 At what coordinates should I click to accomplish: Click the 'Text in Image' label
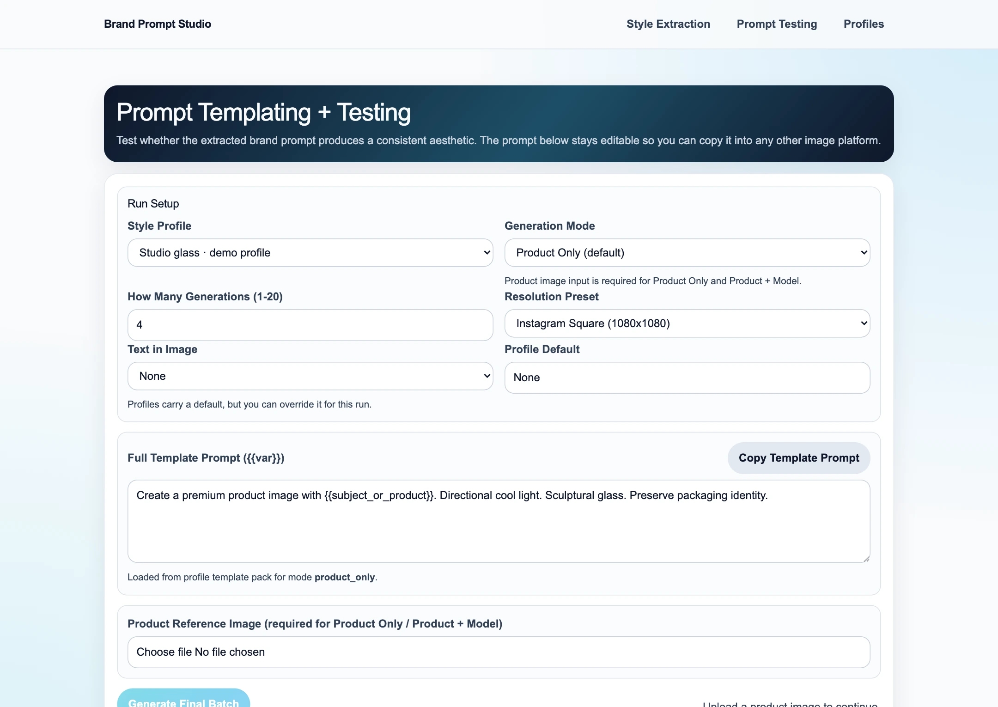(163, 349)
